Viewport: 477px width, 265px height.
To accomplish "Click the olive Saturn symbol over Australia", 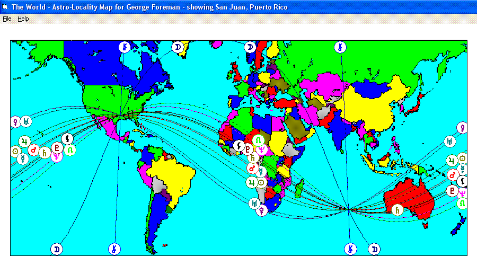I will [x=397, y=210].
